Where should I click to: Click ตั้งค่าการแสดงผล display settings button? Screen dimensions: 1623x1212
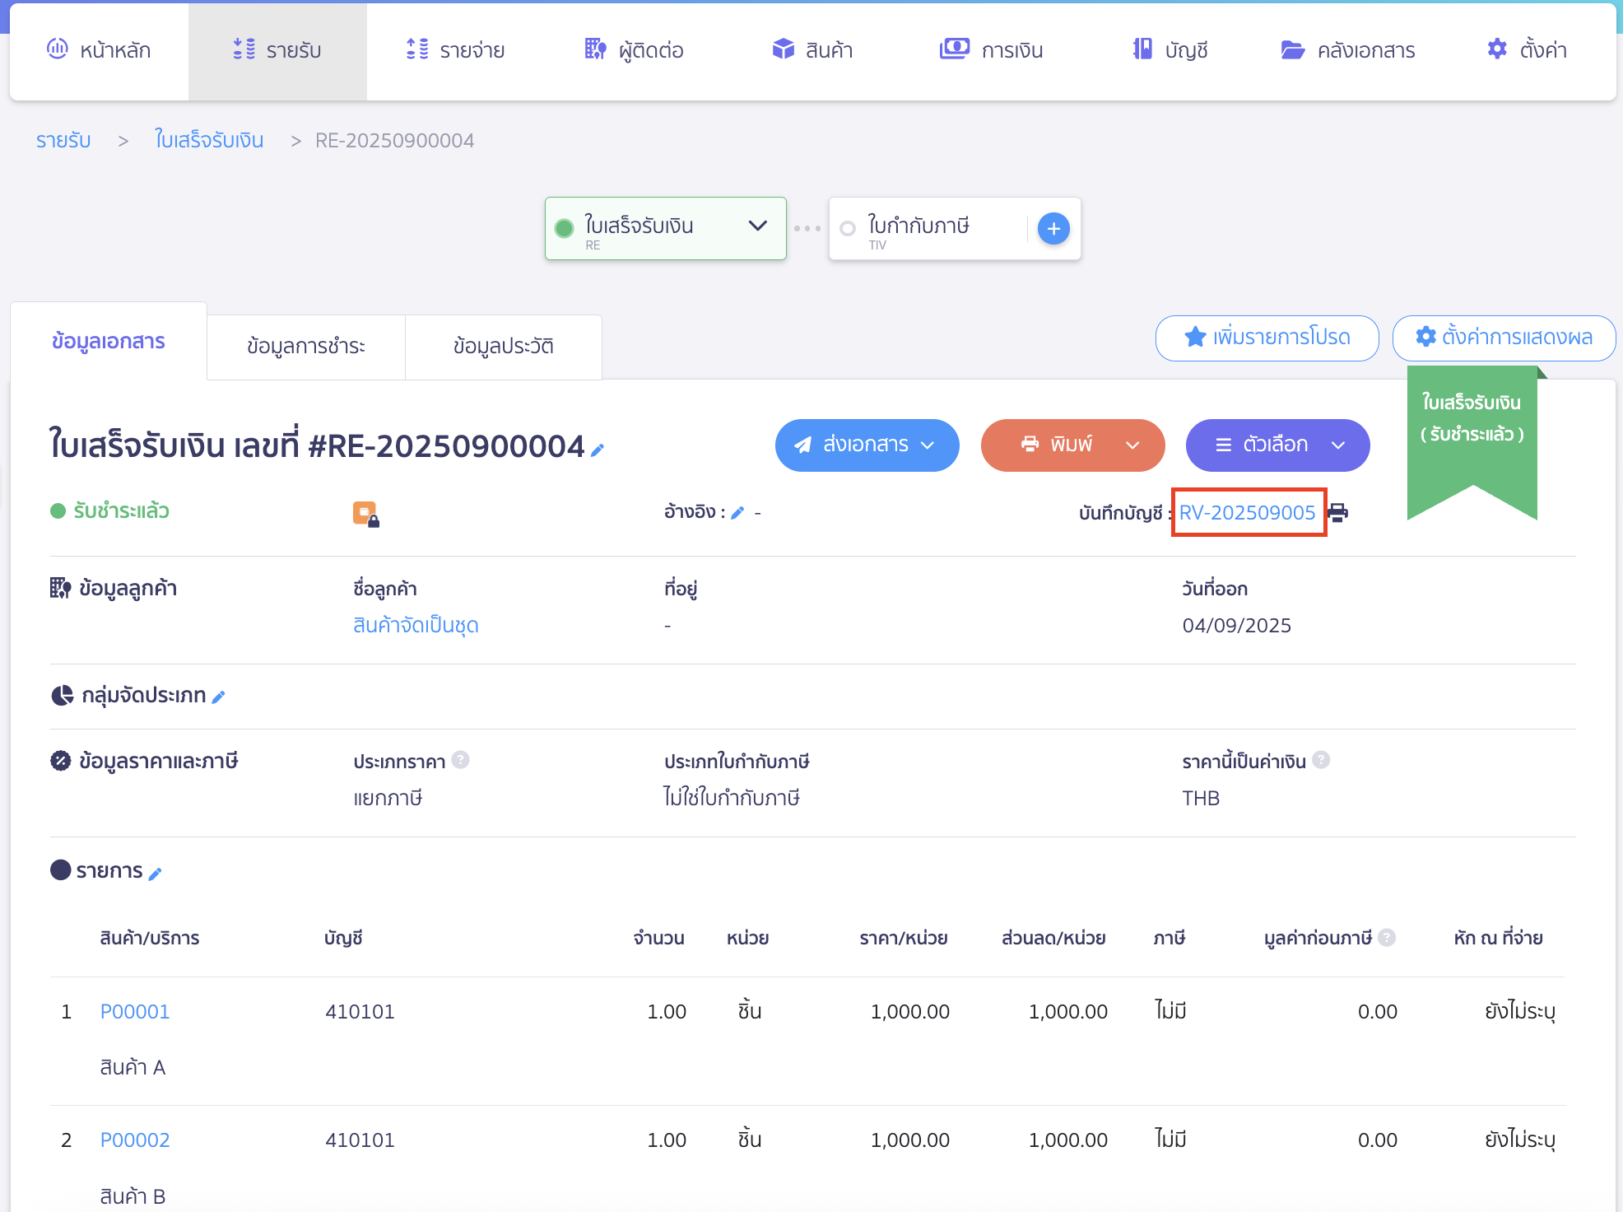click(x=1504, y=338)
